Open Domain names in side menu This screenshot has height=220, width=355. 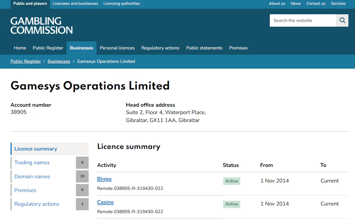pos(32,176)
